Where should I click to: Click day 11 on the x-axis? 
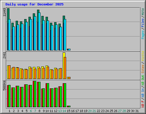51,111
